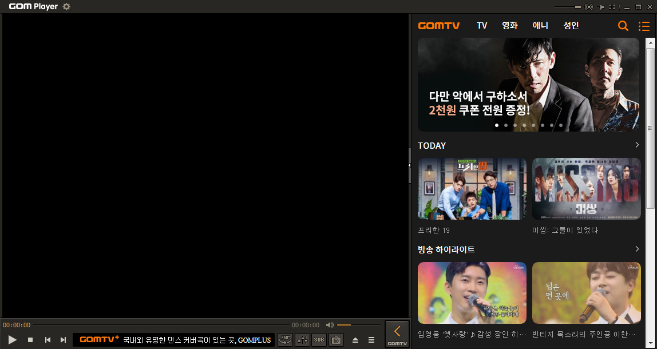Screen dimensions: 657x349
Task: Open the control panel equalizer icon
Action: [x=303, y=340]
